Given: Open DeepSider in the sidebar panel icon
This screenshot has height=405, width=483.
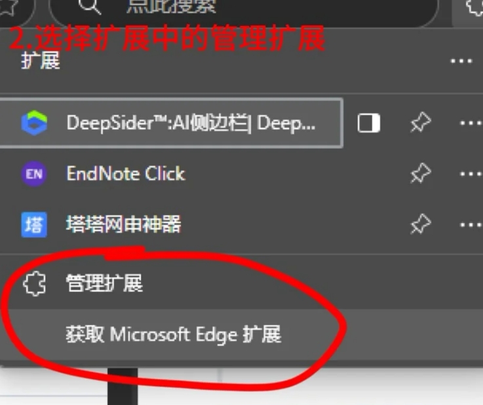Looking at the screenshot, I should [x=369, y=123].
